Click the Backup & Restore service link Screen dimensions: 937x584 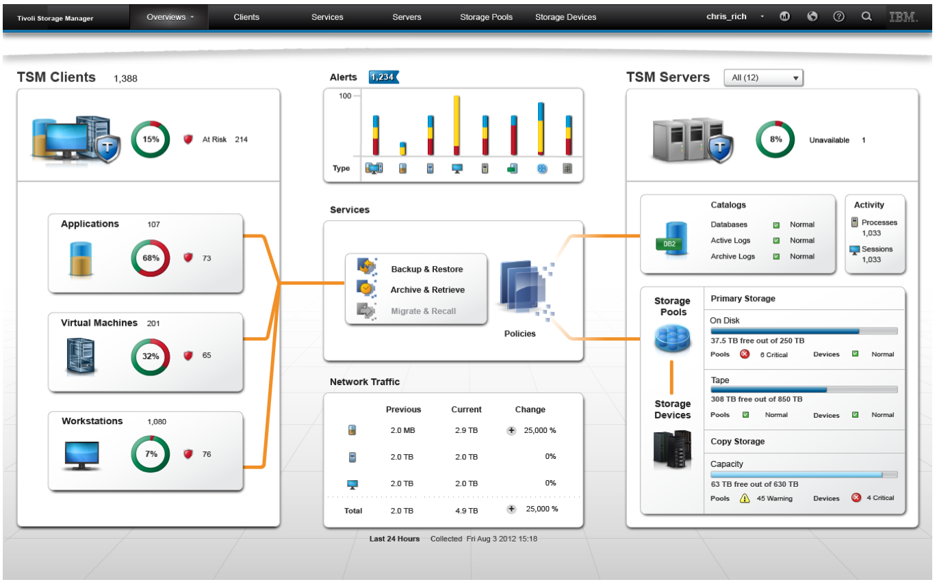pyautogui.click(x=427, y=269)
